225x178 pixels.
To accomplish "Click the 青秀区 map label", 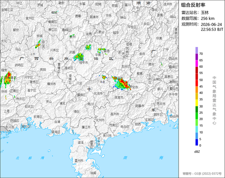I will pyautogui.click(x=34, y=82).
